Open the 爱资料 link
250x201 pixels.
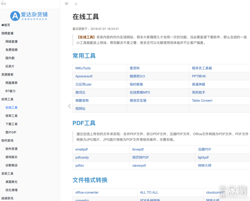135,68
